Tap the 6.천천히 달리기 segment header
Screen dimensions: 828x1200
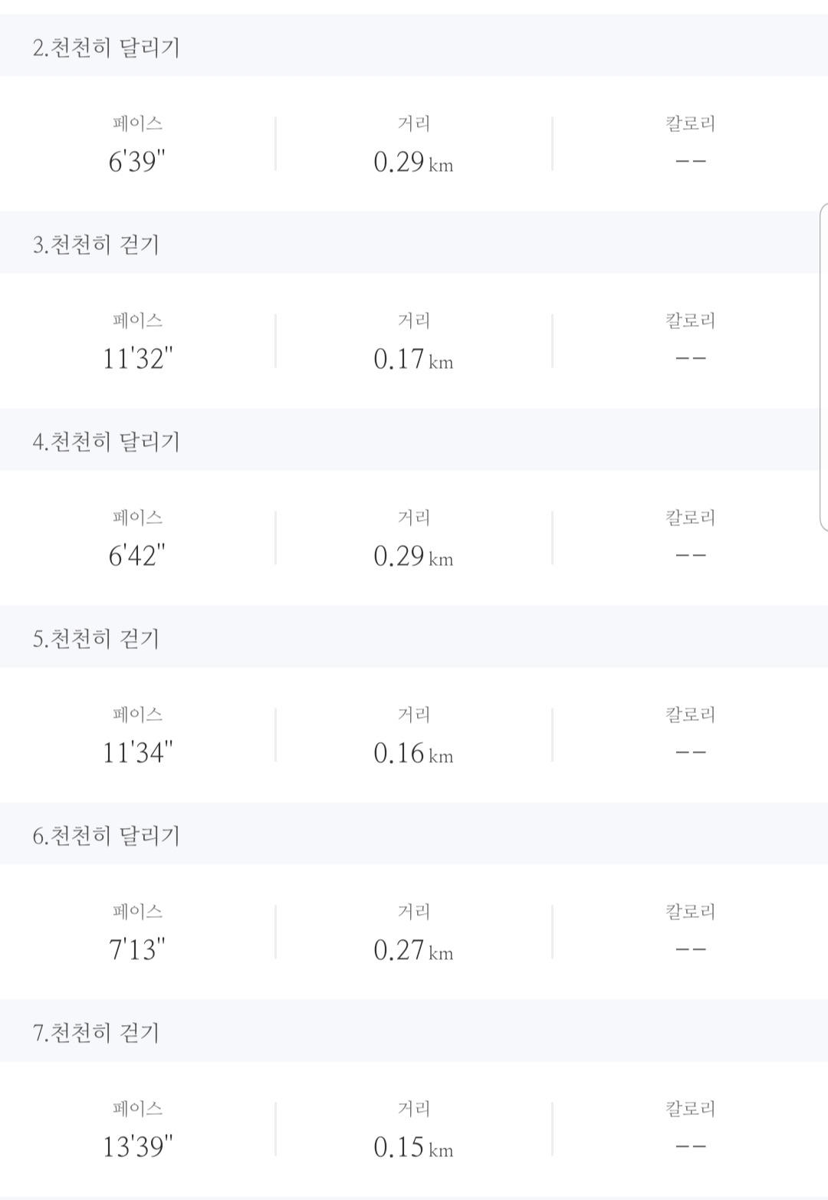coord(414,834)
